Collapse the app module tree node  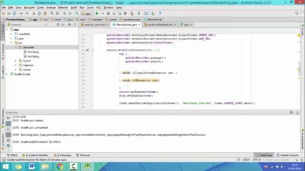(x=7, y=29)
